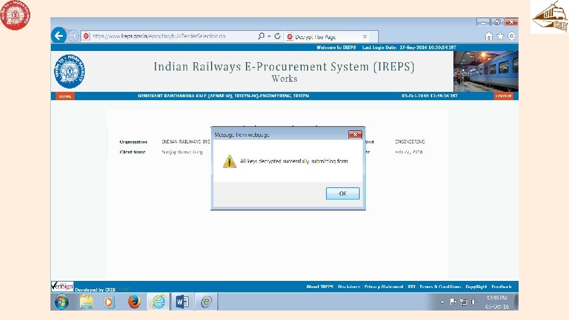
Task: Click the browser forward arrow
Action: [x=73, y=36]
